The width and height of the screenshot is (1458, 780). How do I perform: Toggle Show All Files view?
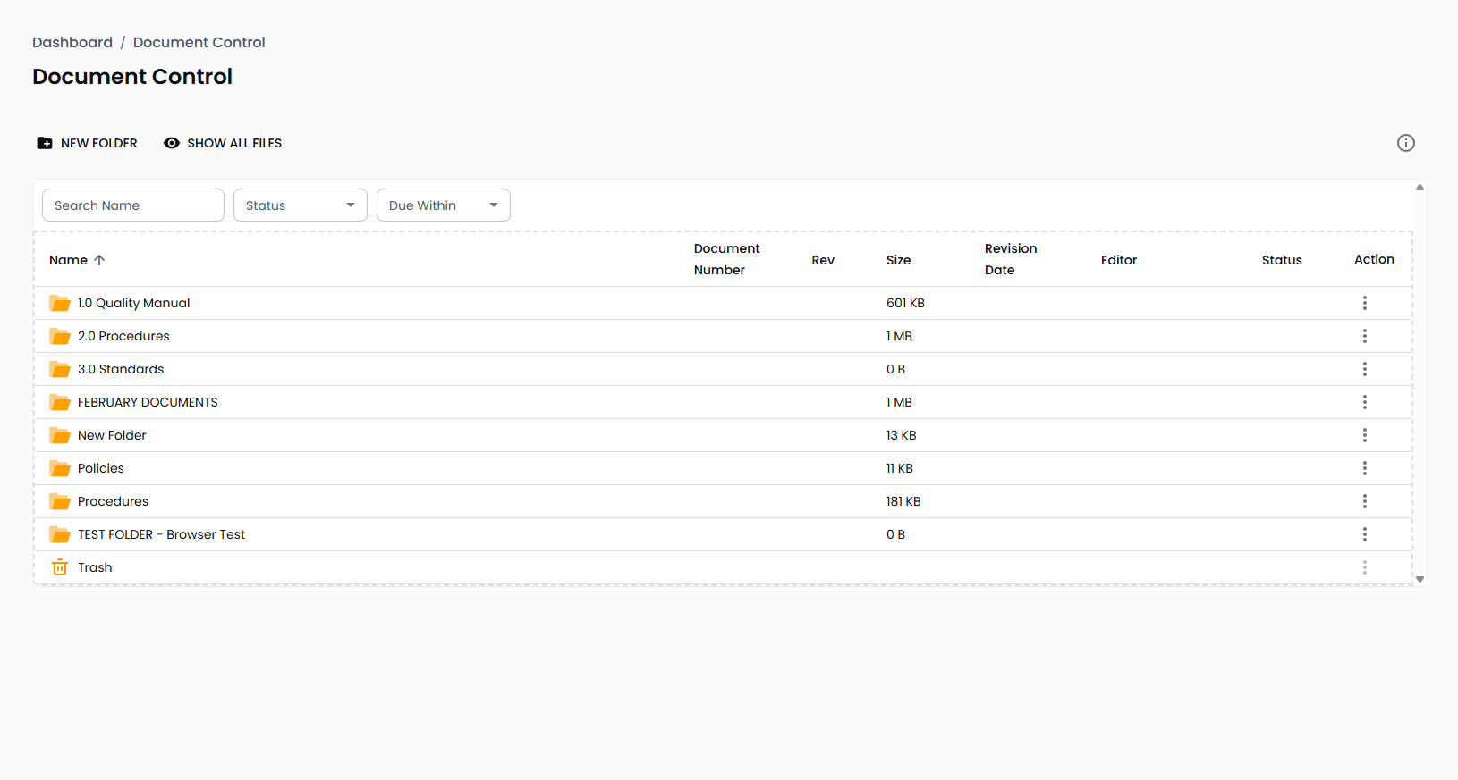click(223, 143)
